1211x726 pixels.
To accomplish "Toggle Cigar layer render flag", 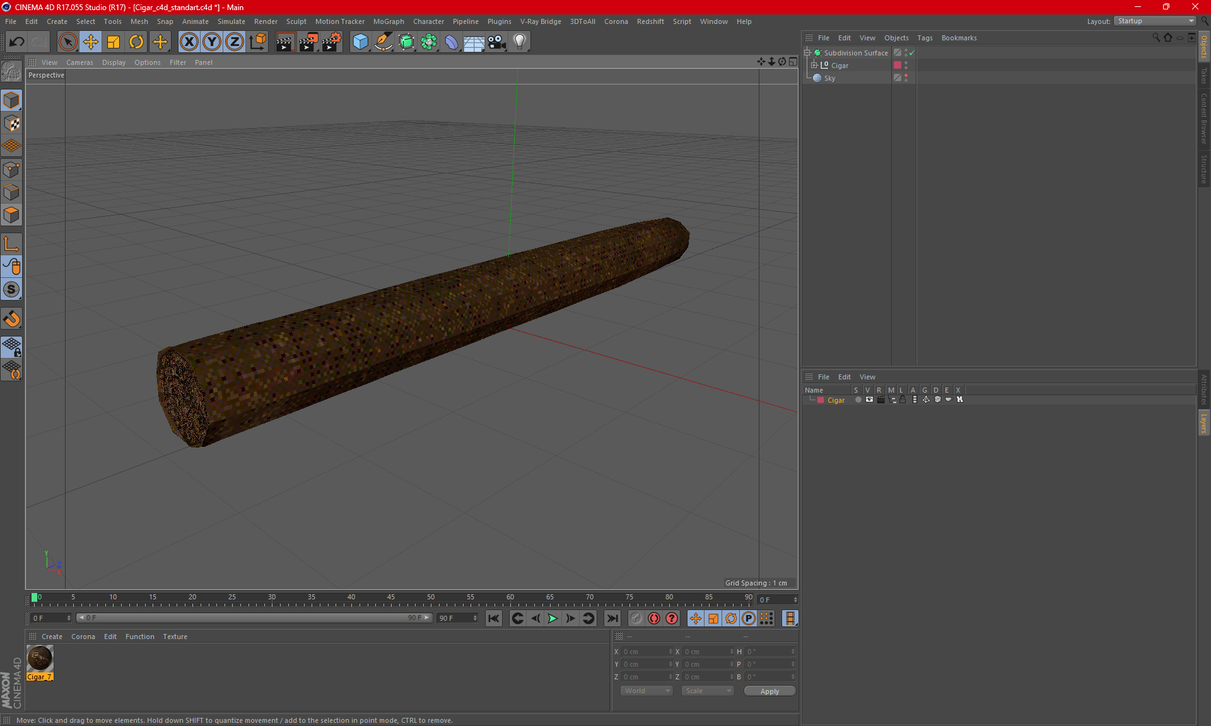I will click(880, 400).
